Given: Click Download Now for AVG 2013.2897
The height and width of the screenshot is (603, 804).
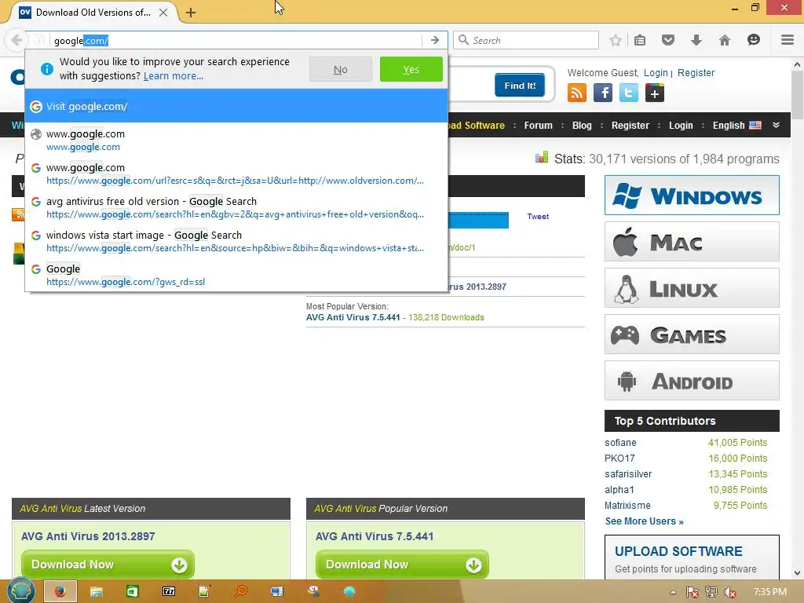Looking at the screenshot, I should 108,565.
